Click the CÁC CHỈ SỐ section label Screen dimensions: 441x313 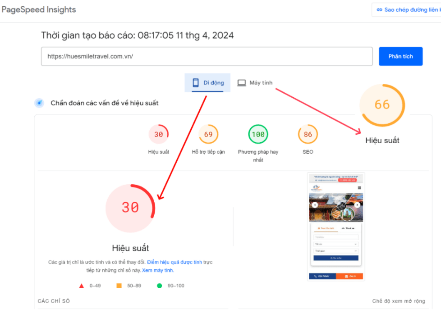tap(54, 301)
